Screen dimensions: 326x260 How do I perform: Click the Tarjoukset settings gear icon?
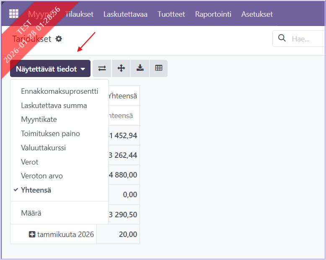(x=59, y=39)
